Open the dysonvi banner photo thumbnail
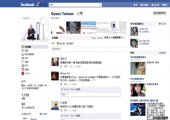 (x=89, y=28)
